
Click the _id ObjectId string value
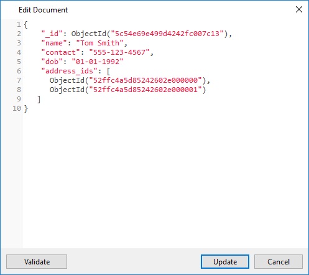point(167,34)
